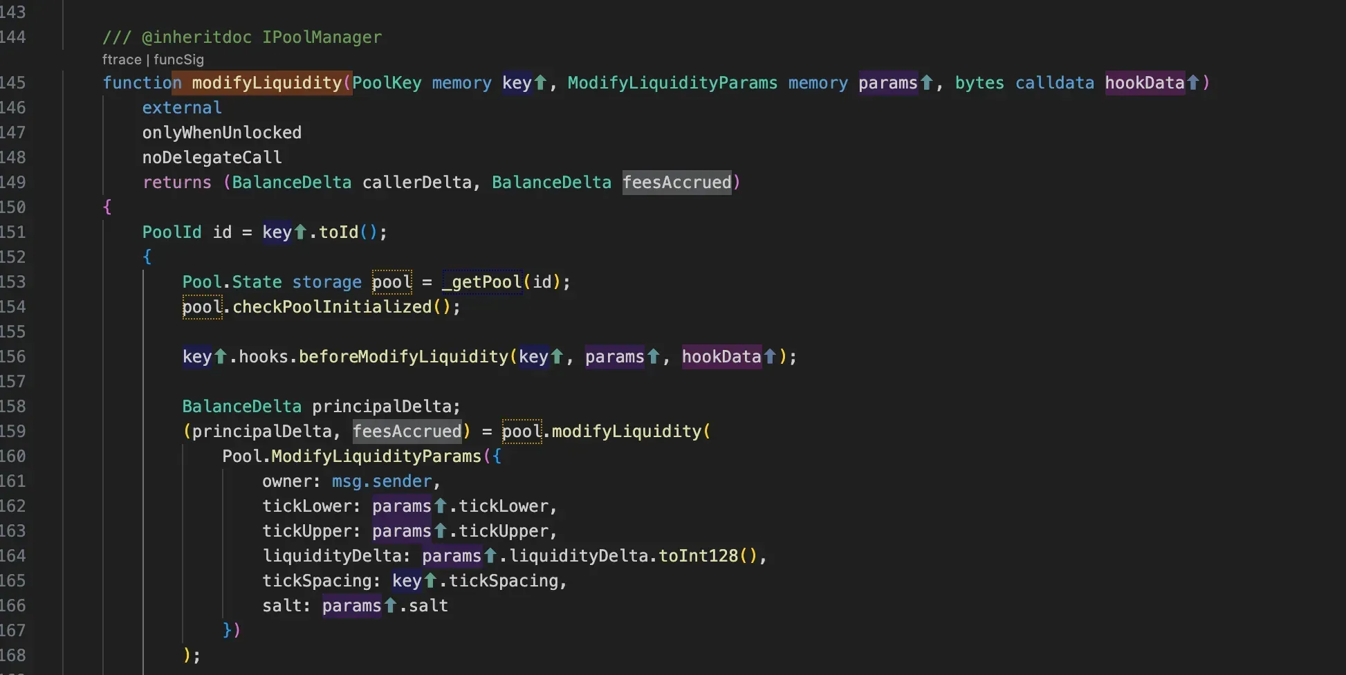Click arrow icon before .tickUpper property
The width and height of the screenshot is (1346, 675).
[x=440, y=531]
